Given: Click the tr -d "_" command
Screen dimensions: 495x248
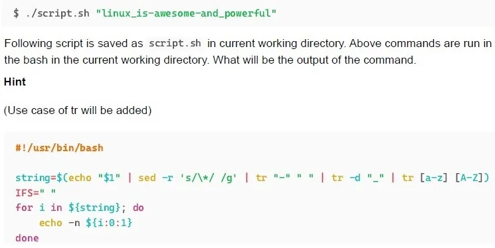Looking at the screenshot, I should pos(357,178).
